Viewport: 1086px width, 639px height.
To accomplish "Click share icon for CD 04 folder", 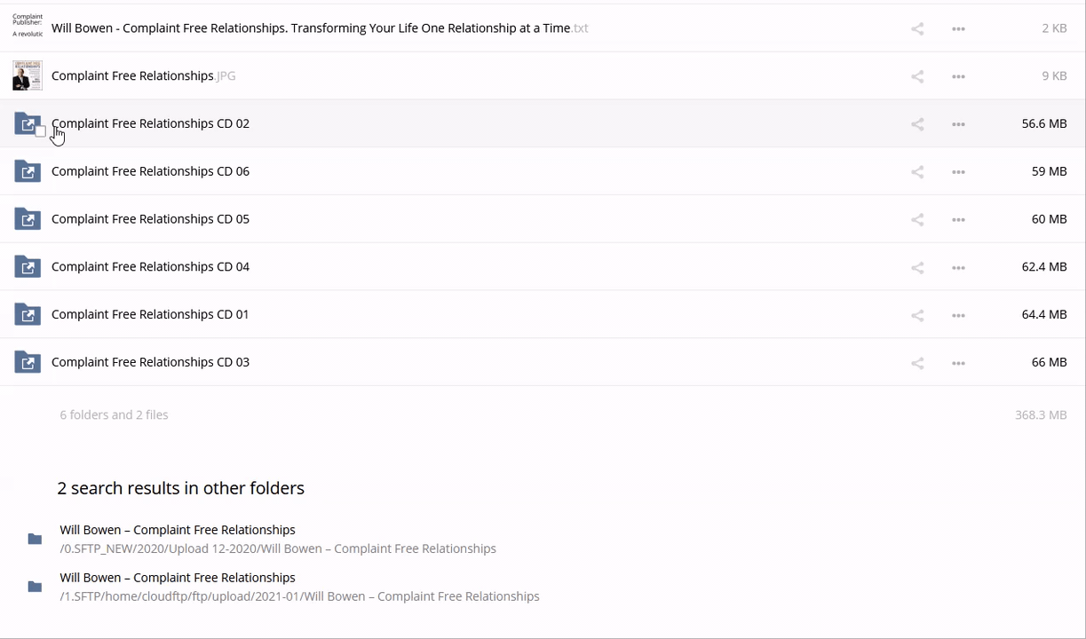I will coord(917,267).
